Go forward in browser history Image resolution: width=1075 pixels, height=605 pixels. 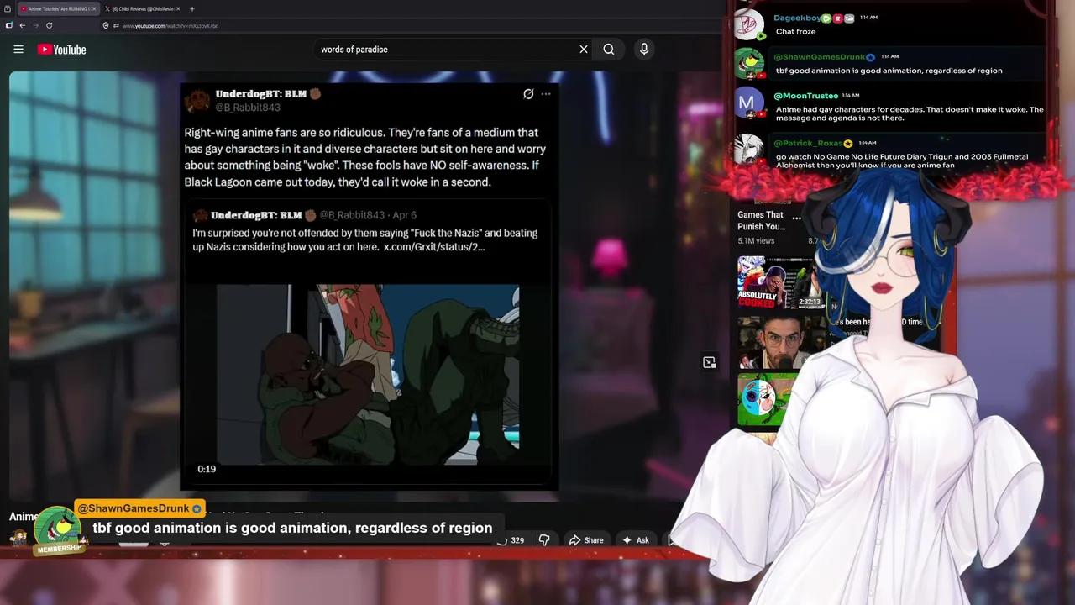pyautogui.click(x=35, y=25)
